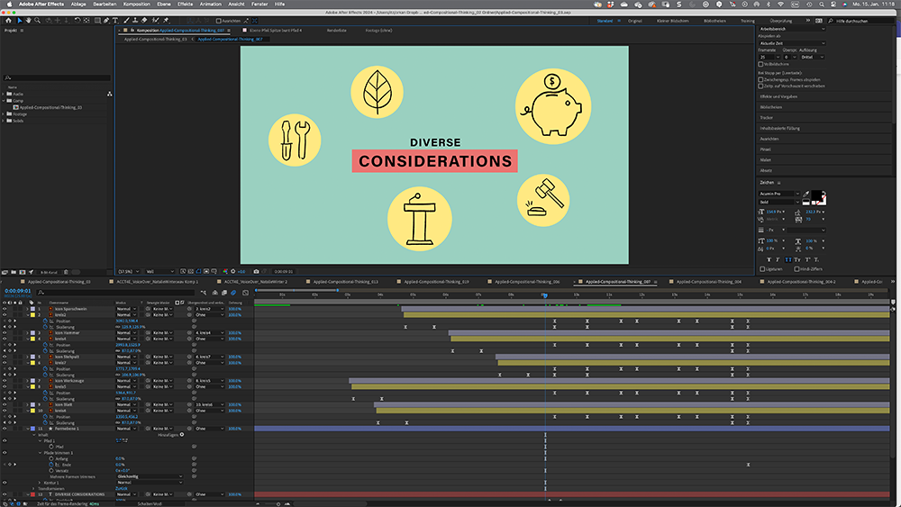Image resolution: width=901 pixels, height=507 pixels.
Task: Check Zwischengesp. Frames abspielen option
Action: pos(760,80)
